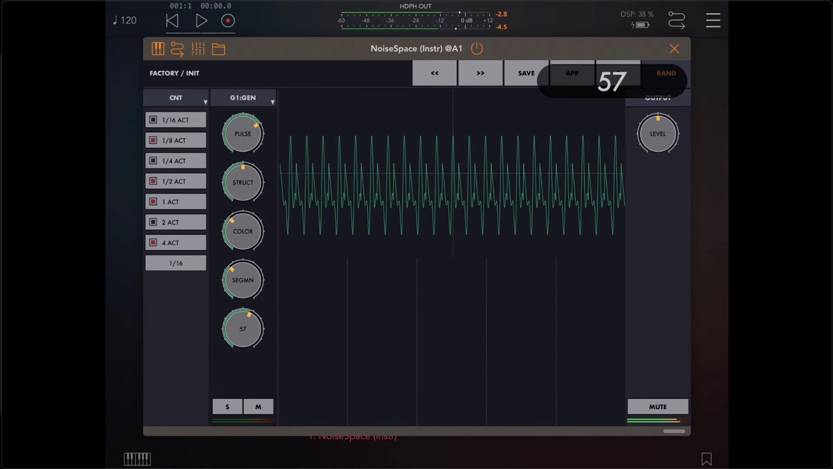833x469 pixels.
Task: Select the FACTORY / INIT preset name
Action: point(174,74)
